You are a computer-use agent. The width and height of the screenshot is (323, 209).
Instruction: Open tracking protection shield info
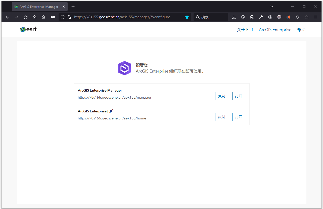click(63, 17)
